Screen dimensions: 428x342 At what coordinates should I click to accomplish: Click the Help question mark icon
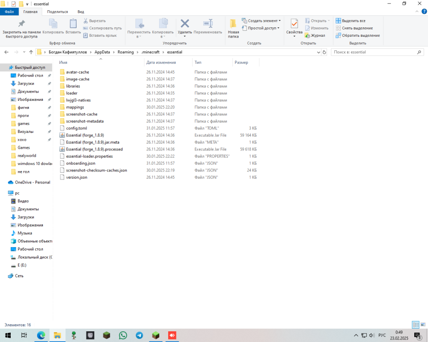tap(424, 12)
